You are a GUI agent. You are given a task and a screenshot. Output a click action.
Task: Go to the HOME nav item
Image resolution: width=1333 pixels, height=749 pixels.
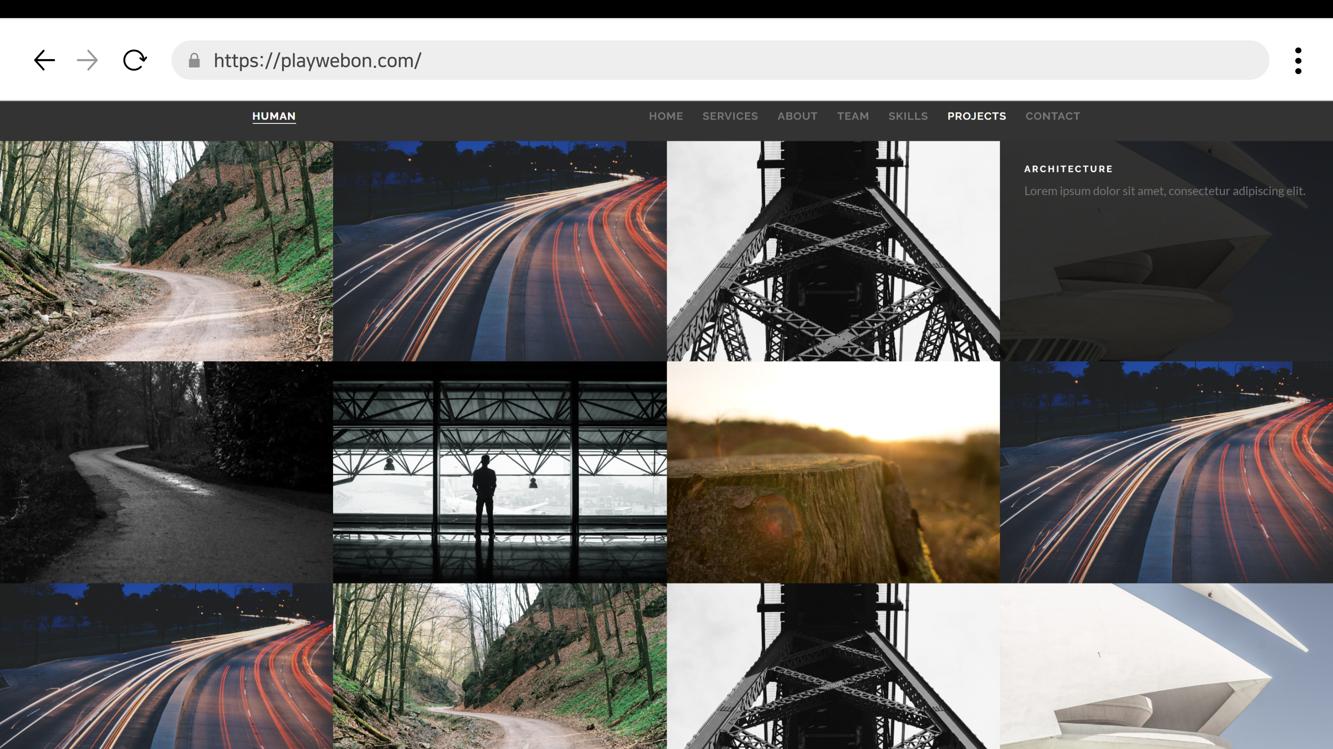[x=665, y=116]
